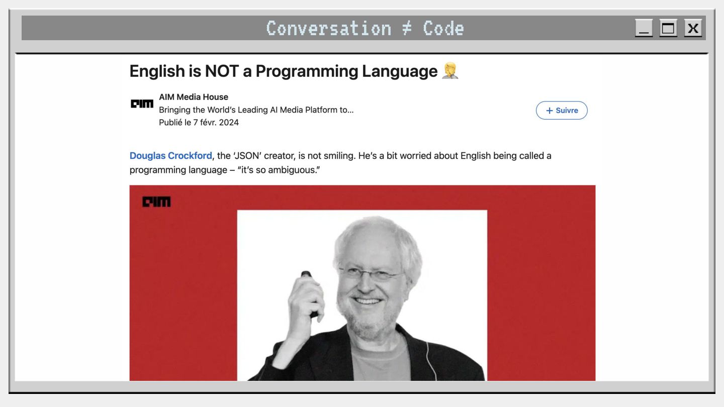Open the AIM Media House author name
724x407 pixels.
pos(194,97)
